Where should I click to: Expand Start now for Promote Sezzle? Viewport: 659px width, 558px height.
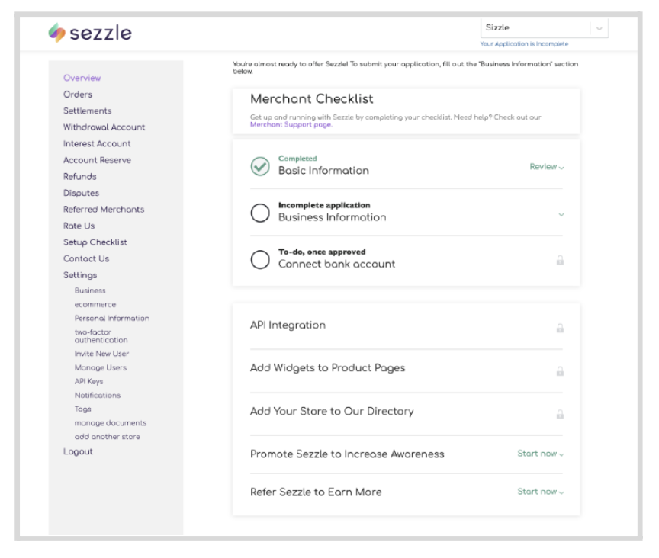[541, 454]
